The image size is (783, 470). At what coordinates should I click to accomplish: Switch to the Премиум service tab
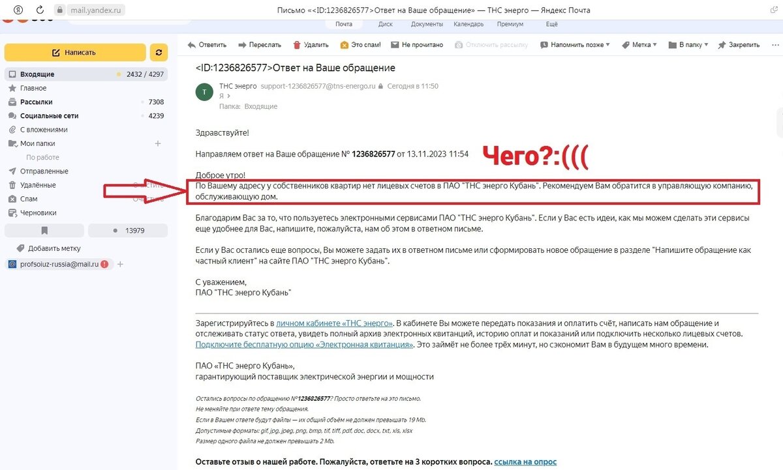click(x=510, y=24)
